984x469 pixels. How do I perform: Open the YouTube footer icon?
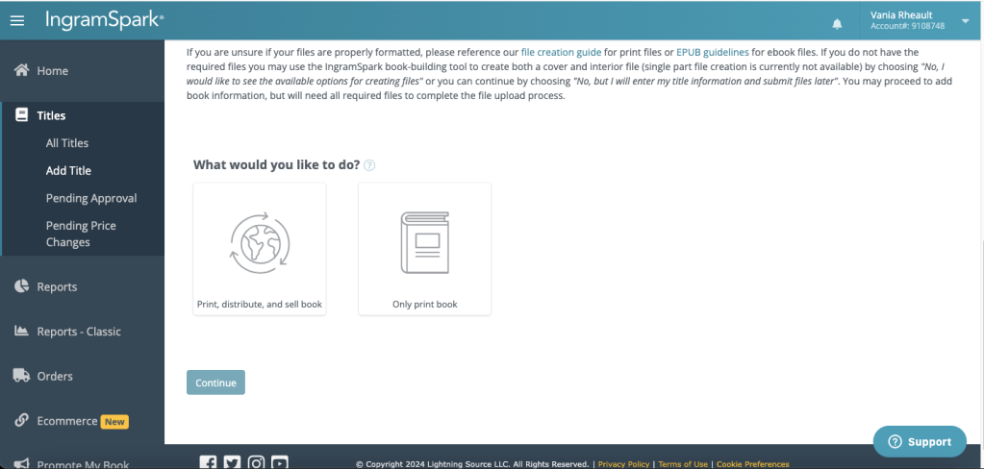click(x=280, y=462)
